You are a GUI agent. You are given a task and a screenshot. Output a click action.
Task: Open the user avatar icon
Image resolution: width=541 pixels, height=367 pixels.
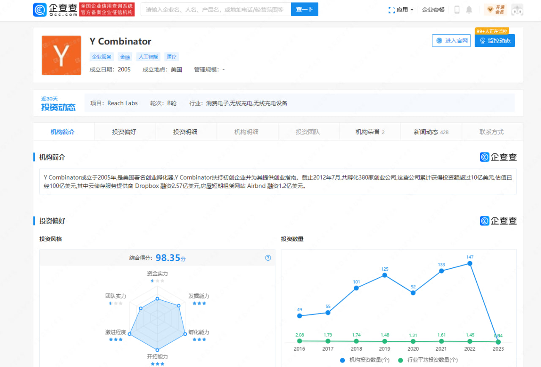coord(517,10)
